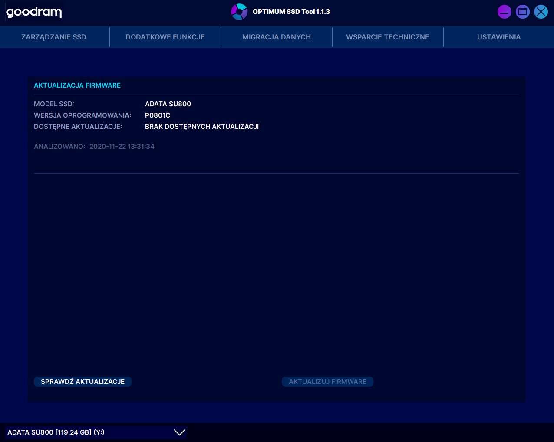
Task: Expand the drive list chevron arrow
Action: click(179, 432)
